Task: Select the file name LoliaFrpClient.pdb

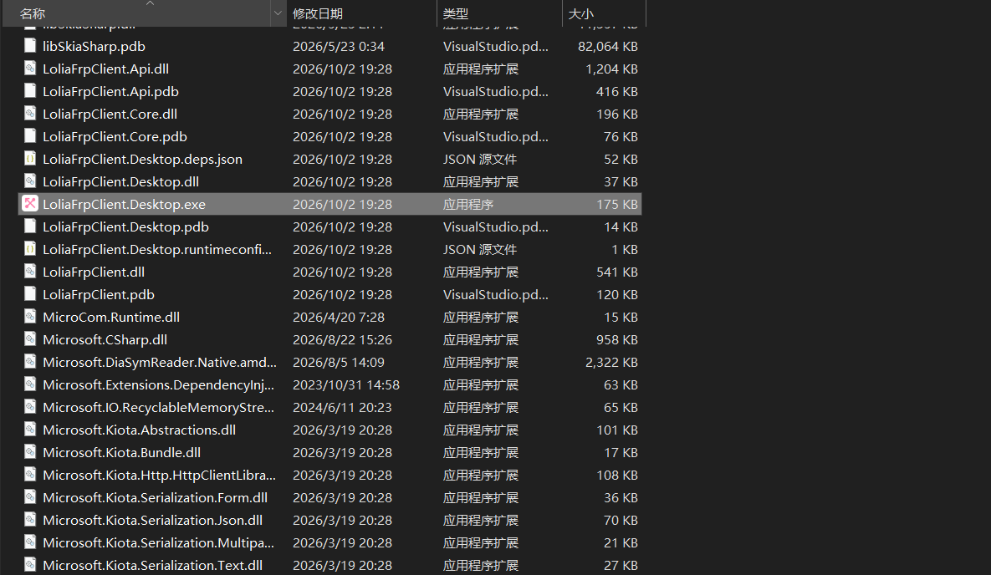Action: coord(99,294)
